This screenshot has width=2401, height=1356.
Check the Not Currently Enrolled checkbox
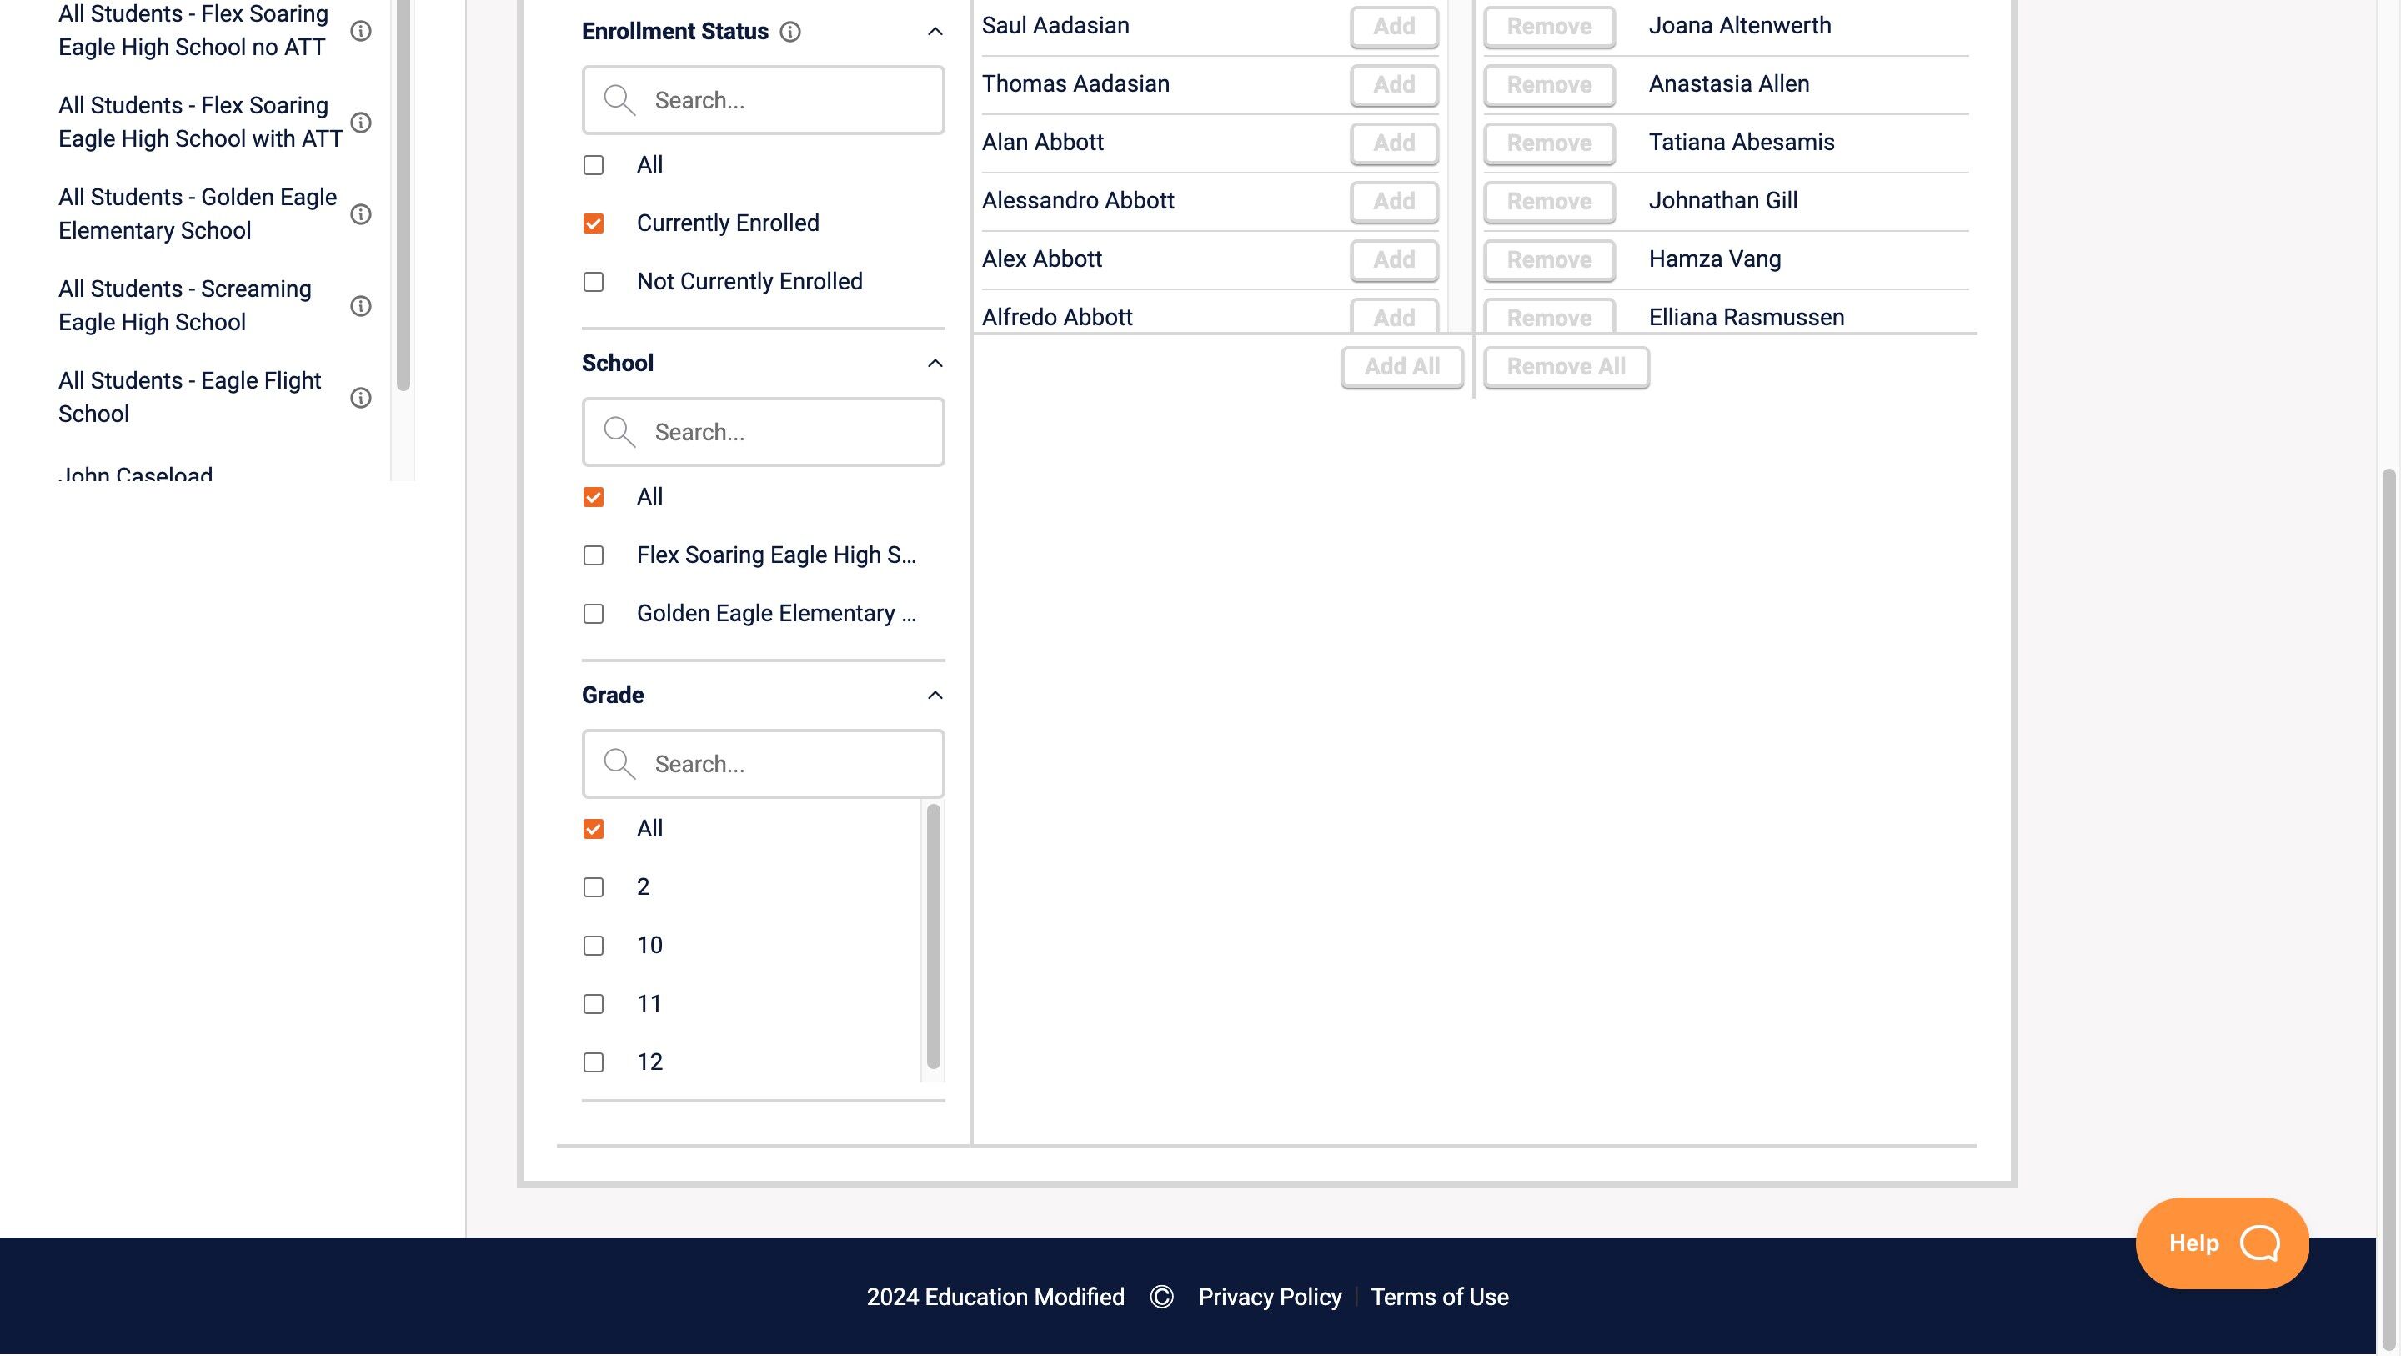tap(594, 282)
